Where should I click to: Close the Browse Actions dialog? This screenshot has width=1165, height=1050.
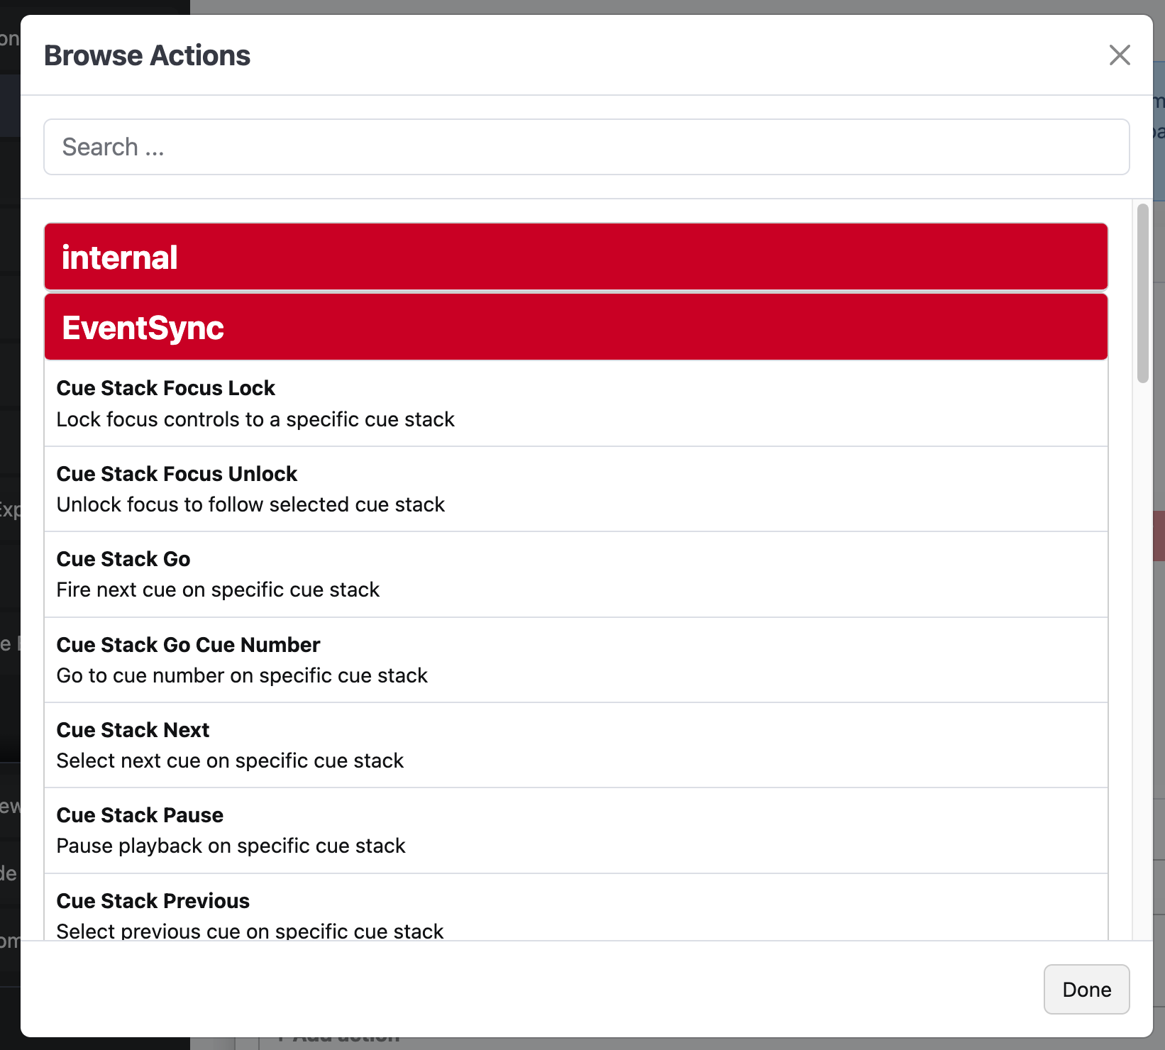click(1120, 55)
